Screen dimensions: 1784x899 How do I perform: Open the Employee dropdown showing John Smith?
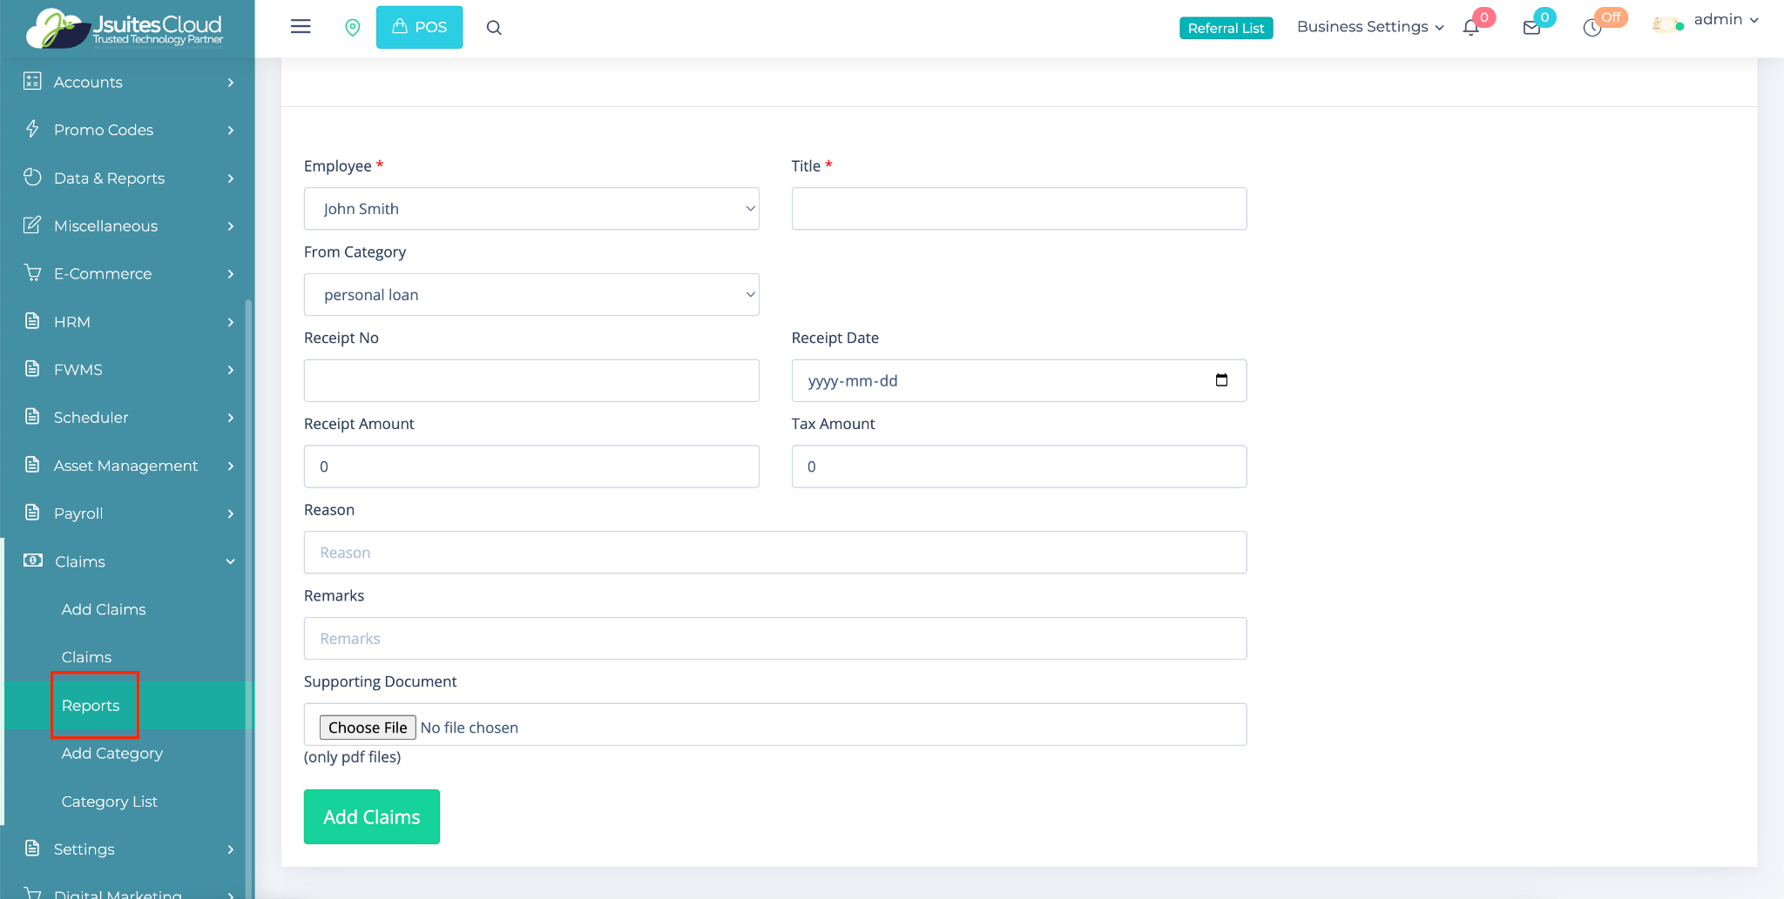[x=531, y=209]
